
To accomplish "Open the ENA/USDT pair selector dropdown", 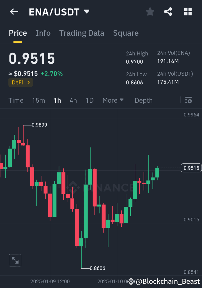I will tap(87, 12).
